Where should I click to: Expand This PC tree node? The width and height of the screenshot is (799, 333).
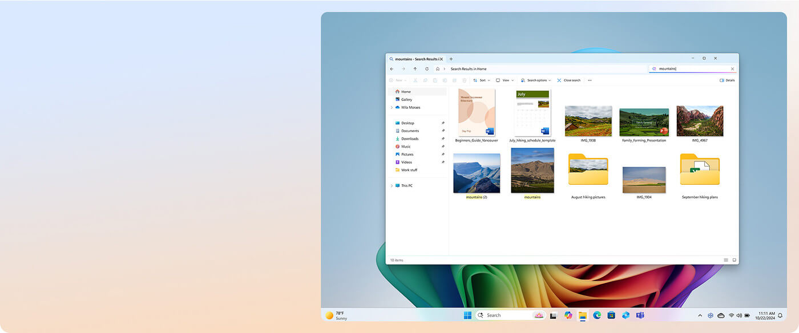pyautogui.click(x=392, y=186)
